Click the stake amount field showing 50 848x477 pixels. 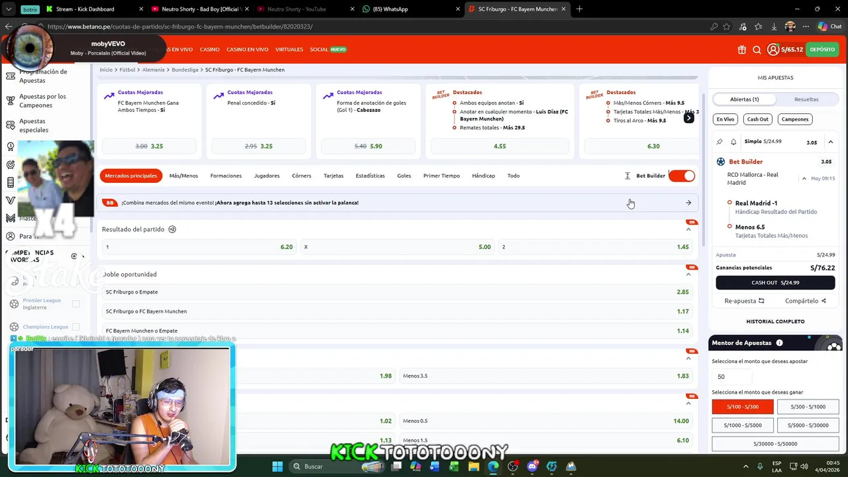pos(732,376)
